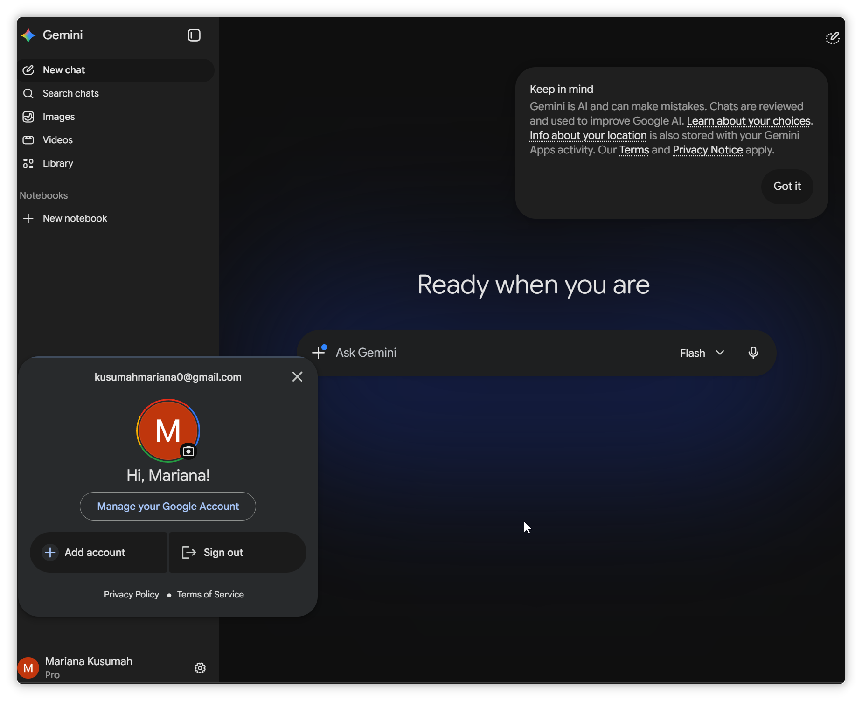
Task: Click the plus attach icon in prompt box
Action: click(x=319, y=352)
